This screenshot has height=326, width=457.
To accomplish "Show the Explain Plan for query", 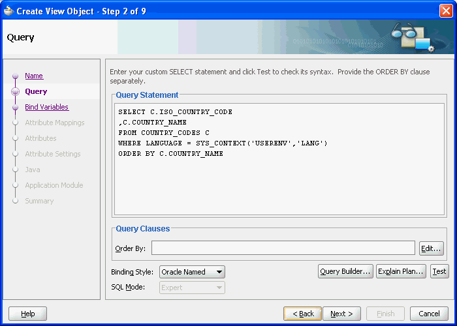I will pos(401,272).
